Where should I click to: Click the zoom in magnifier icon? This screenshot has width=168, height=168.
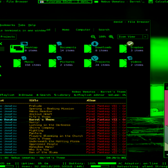[x=111, y=37]
